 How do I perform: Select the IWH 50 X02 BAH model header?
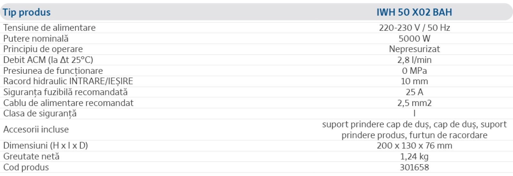[414, 12]
